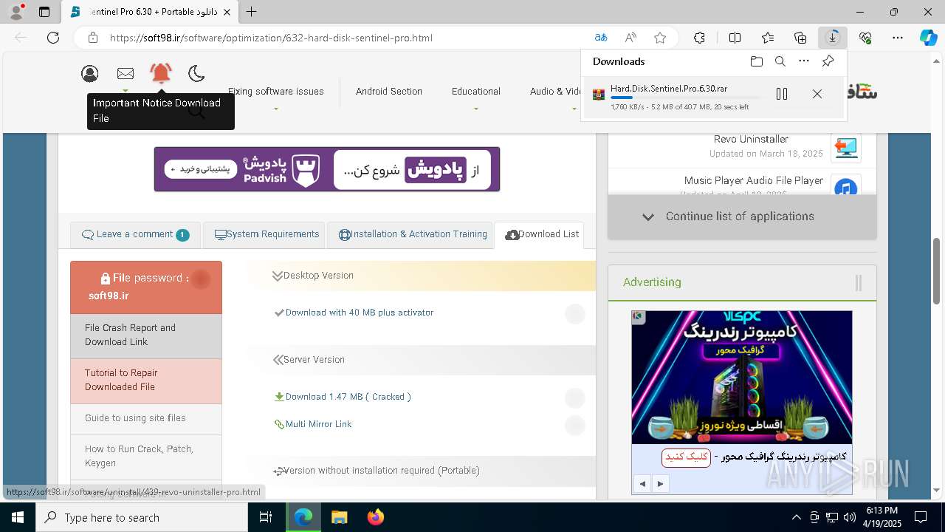The height and width of the screenshot is (532, 945).
Task: Open Fixing software issues menu
Action: [275, 92]
